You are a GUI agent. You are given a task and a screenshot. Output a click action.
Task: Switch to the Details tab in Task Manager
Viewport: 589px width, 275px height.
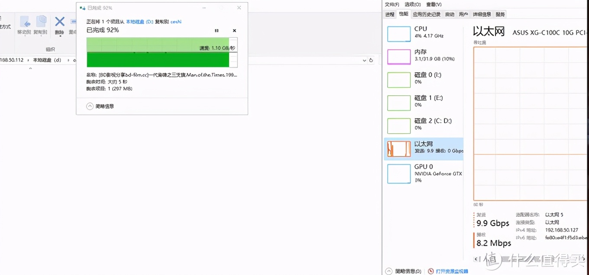(482, 14)
